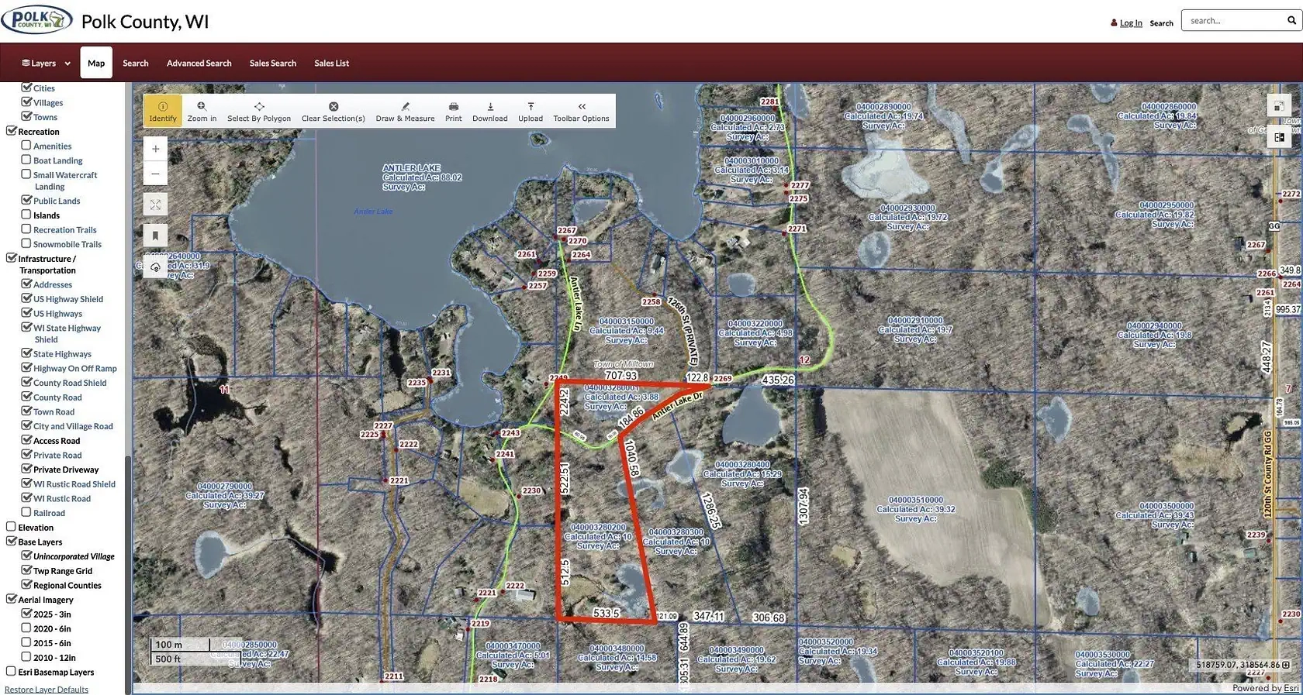The image size is (1303, 695).
Task: Turn on the 2020 - 6in aerial imagery
Action: point(26,628)
